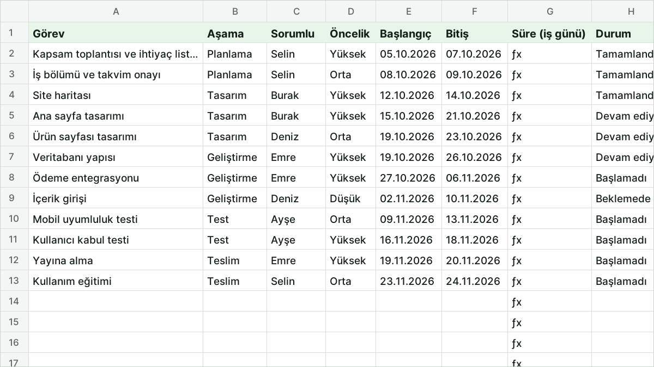Select the fx formula icon in row 10
Viewport: 654px width, 367px height.
click(x=517, y=219)
